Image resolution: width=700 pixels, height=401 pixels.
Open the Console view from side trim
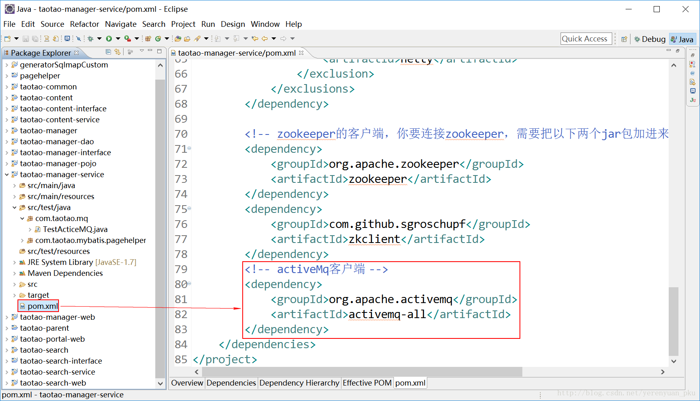(x=693, y=91)
